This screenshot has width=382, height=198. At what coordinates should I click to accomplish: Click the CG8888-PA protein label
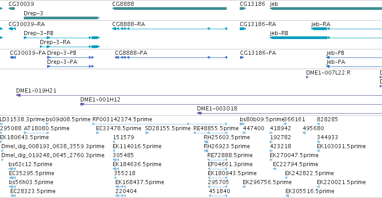(x=131, y=53)
